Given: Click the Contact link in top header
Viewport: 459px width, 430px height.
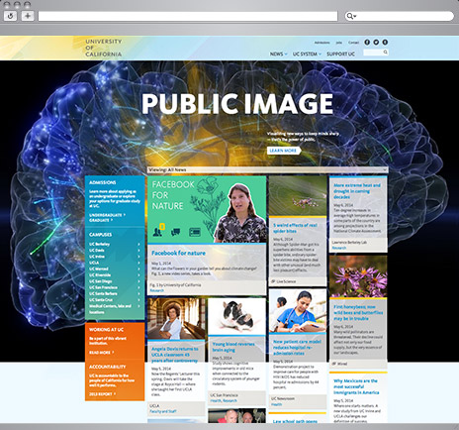Looking at the screenshot, I should tap(353, 43).
